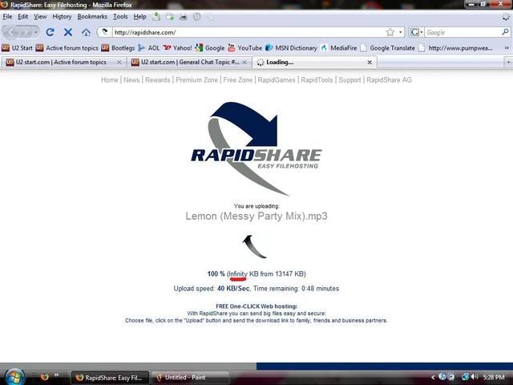
Task: Close the Loading... tab
Action: [x=370, y=63]
